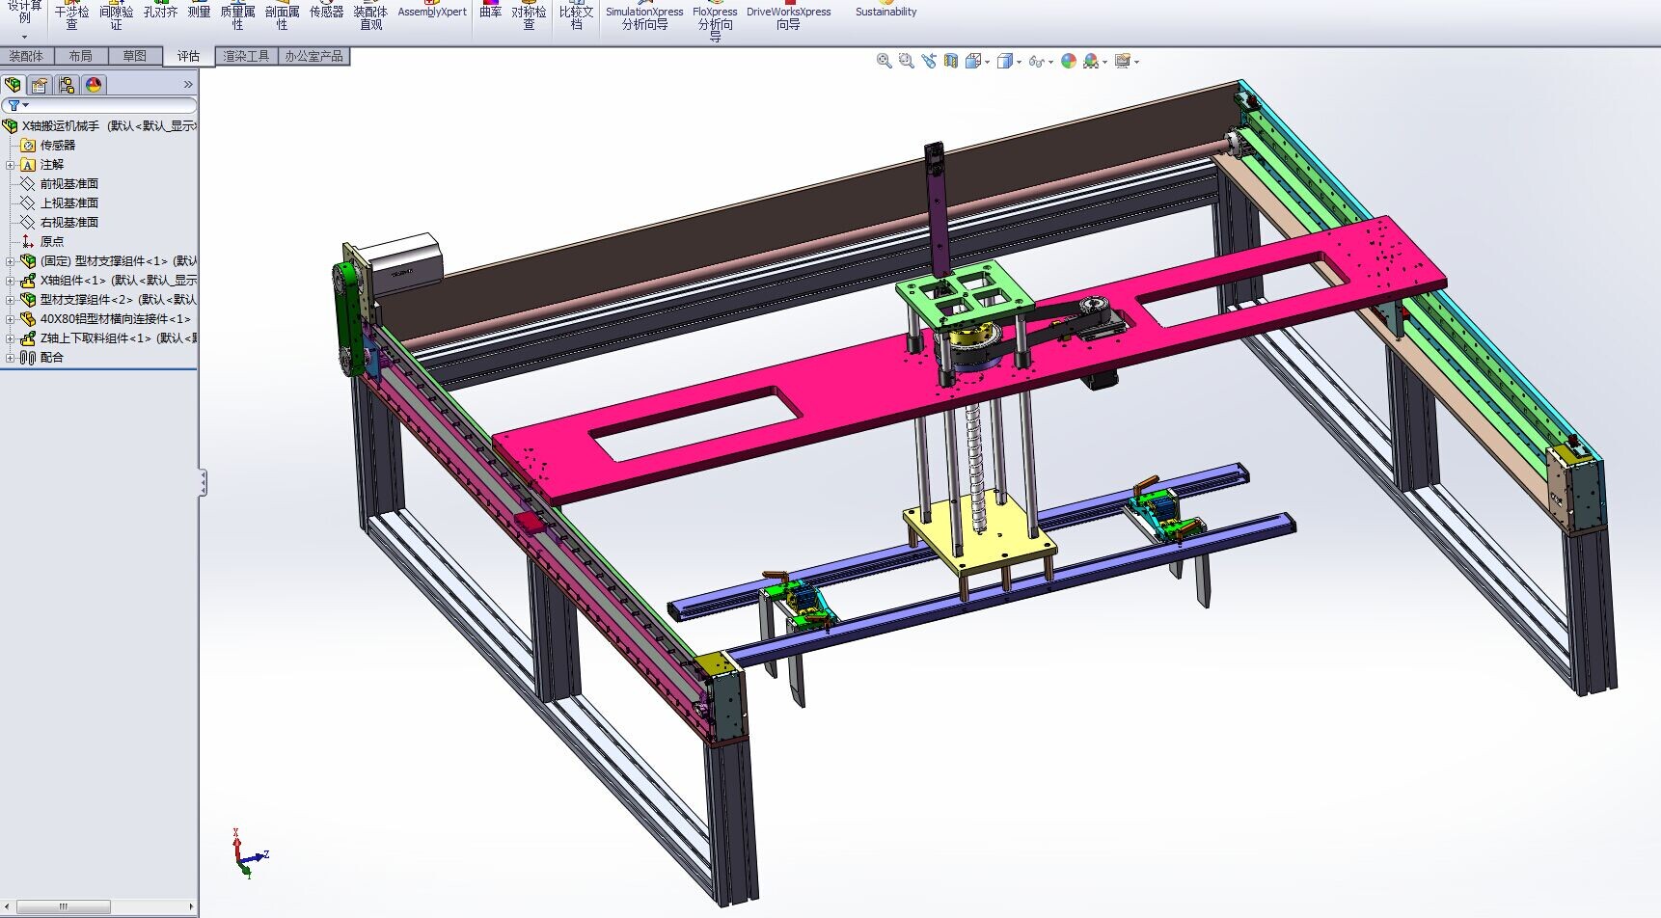Switch to the 装配体 tab

[27, 56]
